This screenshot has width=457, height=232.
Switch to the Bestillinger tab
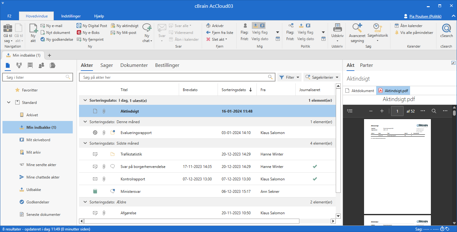(167, 65)
